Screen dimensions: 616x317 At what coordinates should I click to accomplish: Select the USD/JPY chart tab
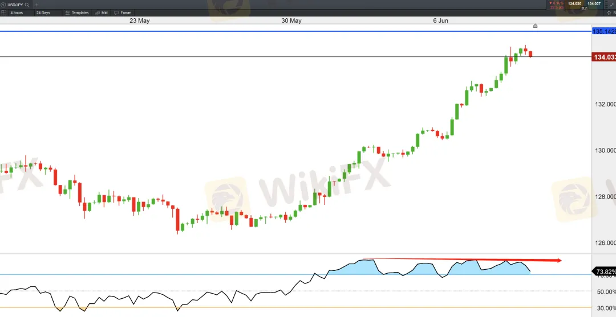15,5
